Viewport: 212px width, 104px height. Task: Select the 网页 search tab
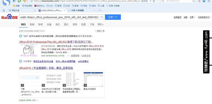tap(23, 24)
